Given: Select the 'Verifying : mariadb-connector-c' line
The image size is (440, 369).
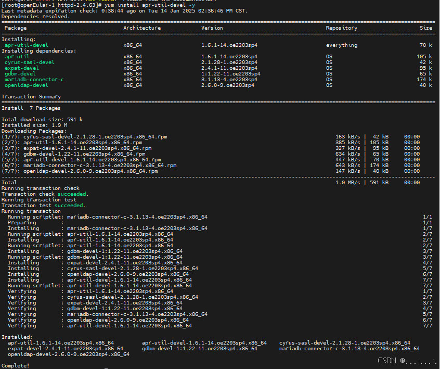Looking at the screenshot, I should coord(219,314).
